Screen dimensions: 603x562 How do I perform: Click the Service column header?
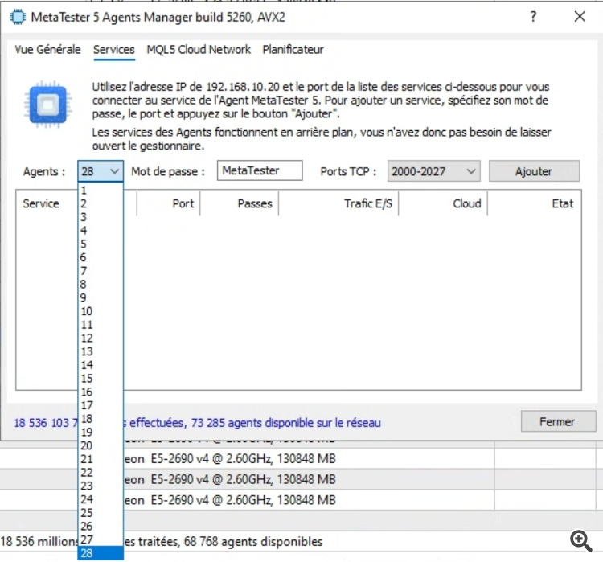tap(47, 203)
